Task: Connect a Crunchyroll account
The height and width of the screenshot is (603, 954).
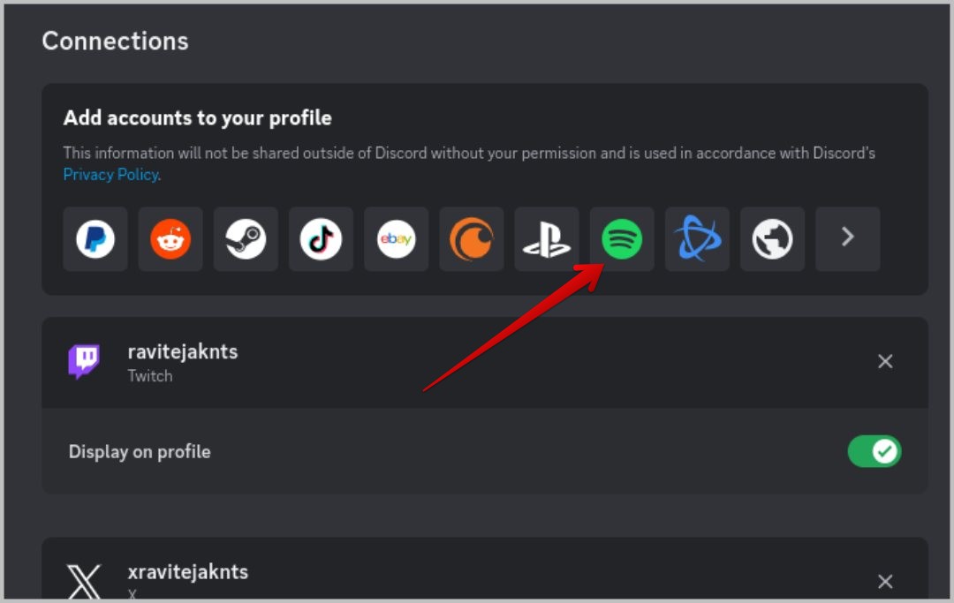Action: (x=472, y=239)
